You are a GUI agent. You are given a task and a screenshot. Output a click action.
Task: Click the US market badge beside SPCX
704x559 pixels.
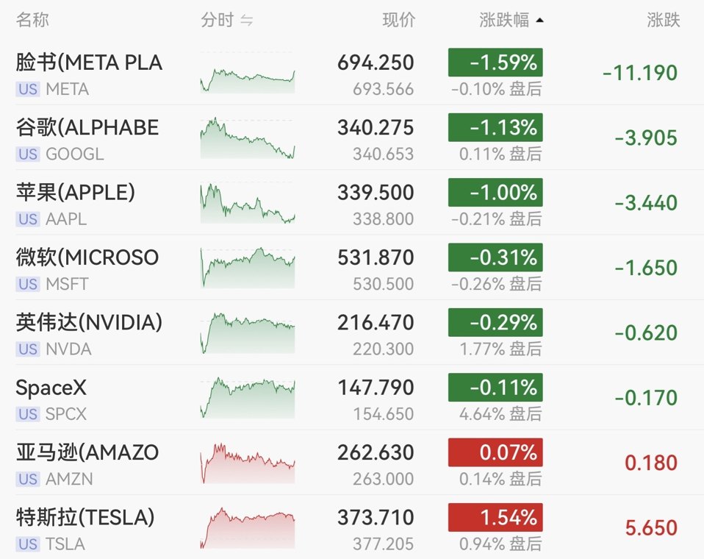28,414
